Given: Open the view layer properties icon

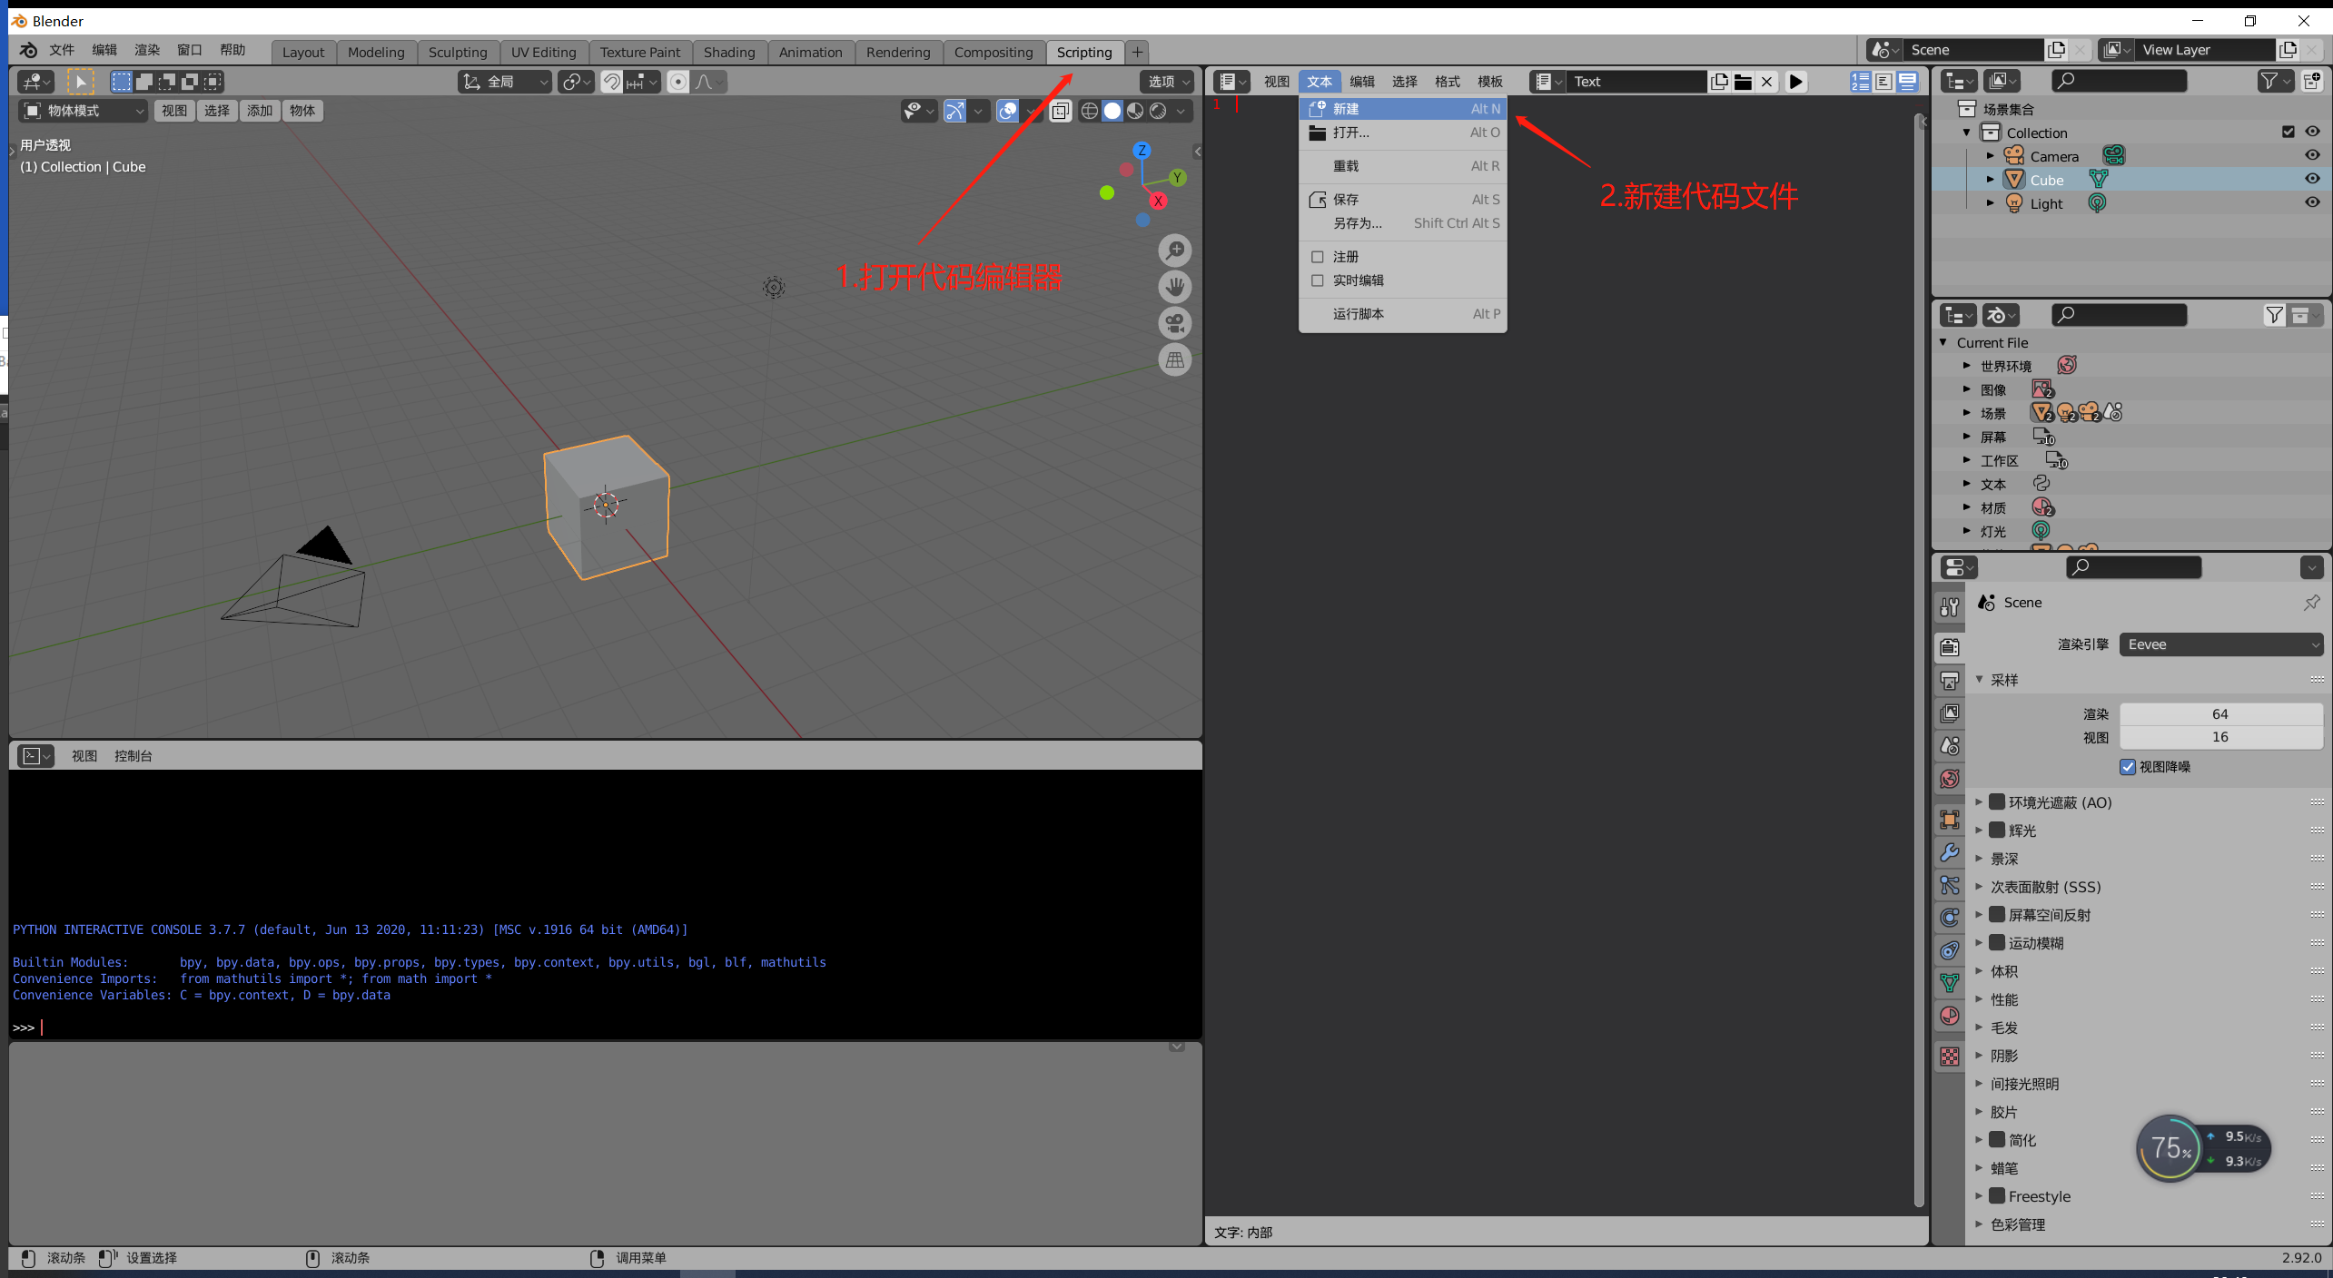Looking at the screenshot, I should [1950, 713].
